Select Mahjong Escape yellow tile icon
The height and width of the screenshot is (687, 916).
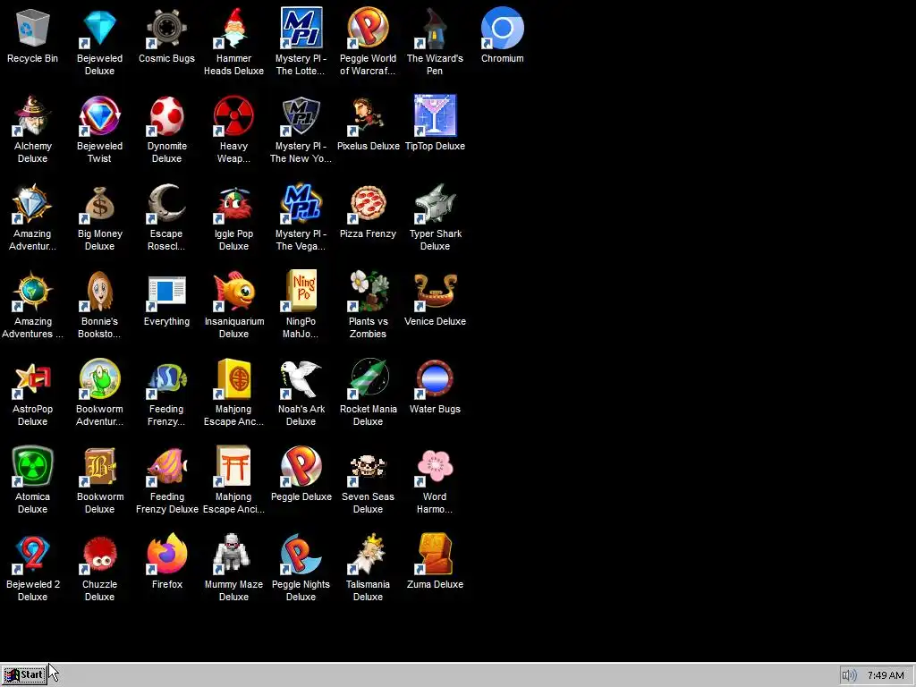(233, 378)
